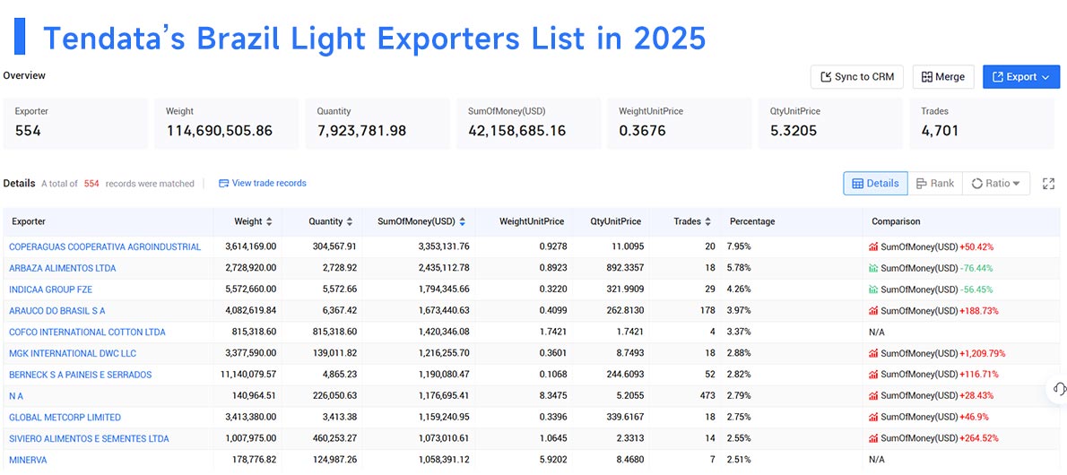
Task: Click comparison chart icon in MGK INTERNATIONAL row
Action: (x=873, y=353)
